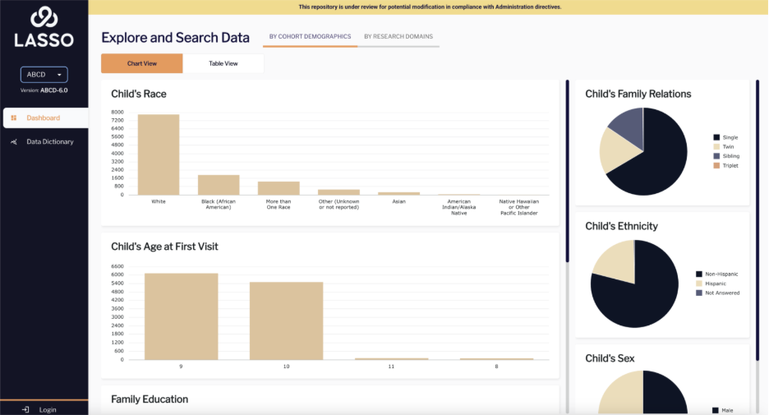Click the Login link
The height and width of the screenshot is (415, 769).
pyautogui.click(x=48, y=409)
